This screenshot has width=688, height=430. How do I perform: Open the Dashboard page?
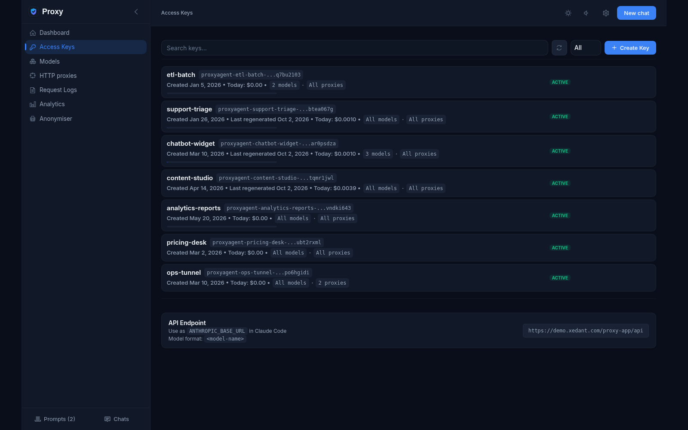86,33
